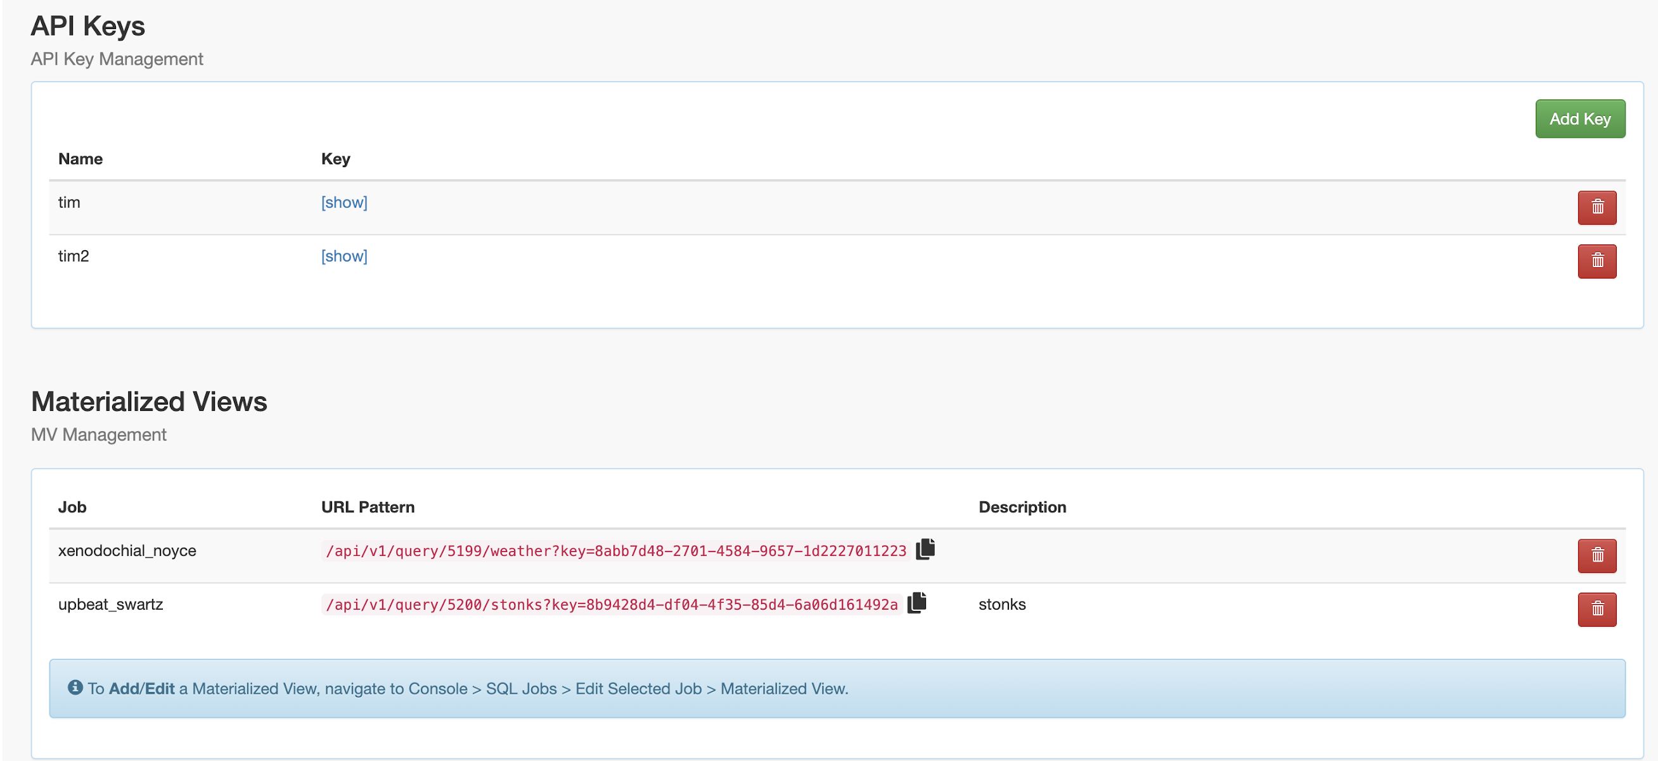The image size is (1658, 761).
Task: Delete the upbeat_swartz materialized view
Action: (x=1597, y=608)
